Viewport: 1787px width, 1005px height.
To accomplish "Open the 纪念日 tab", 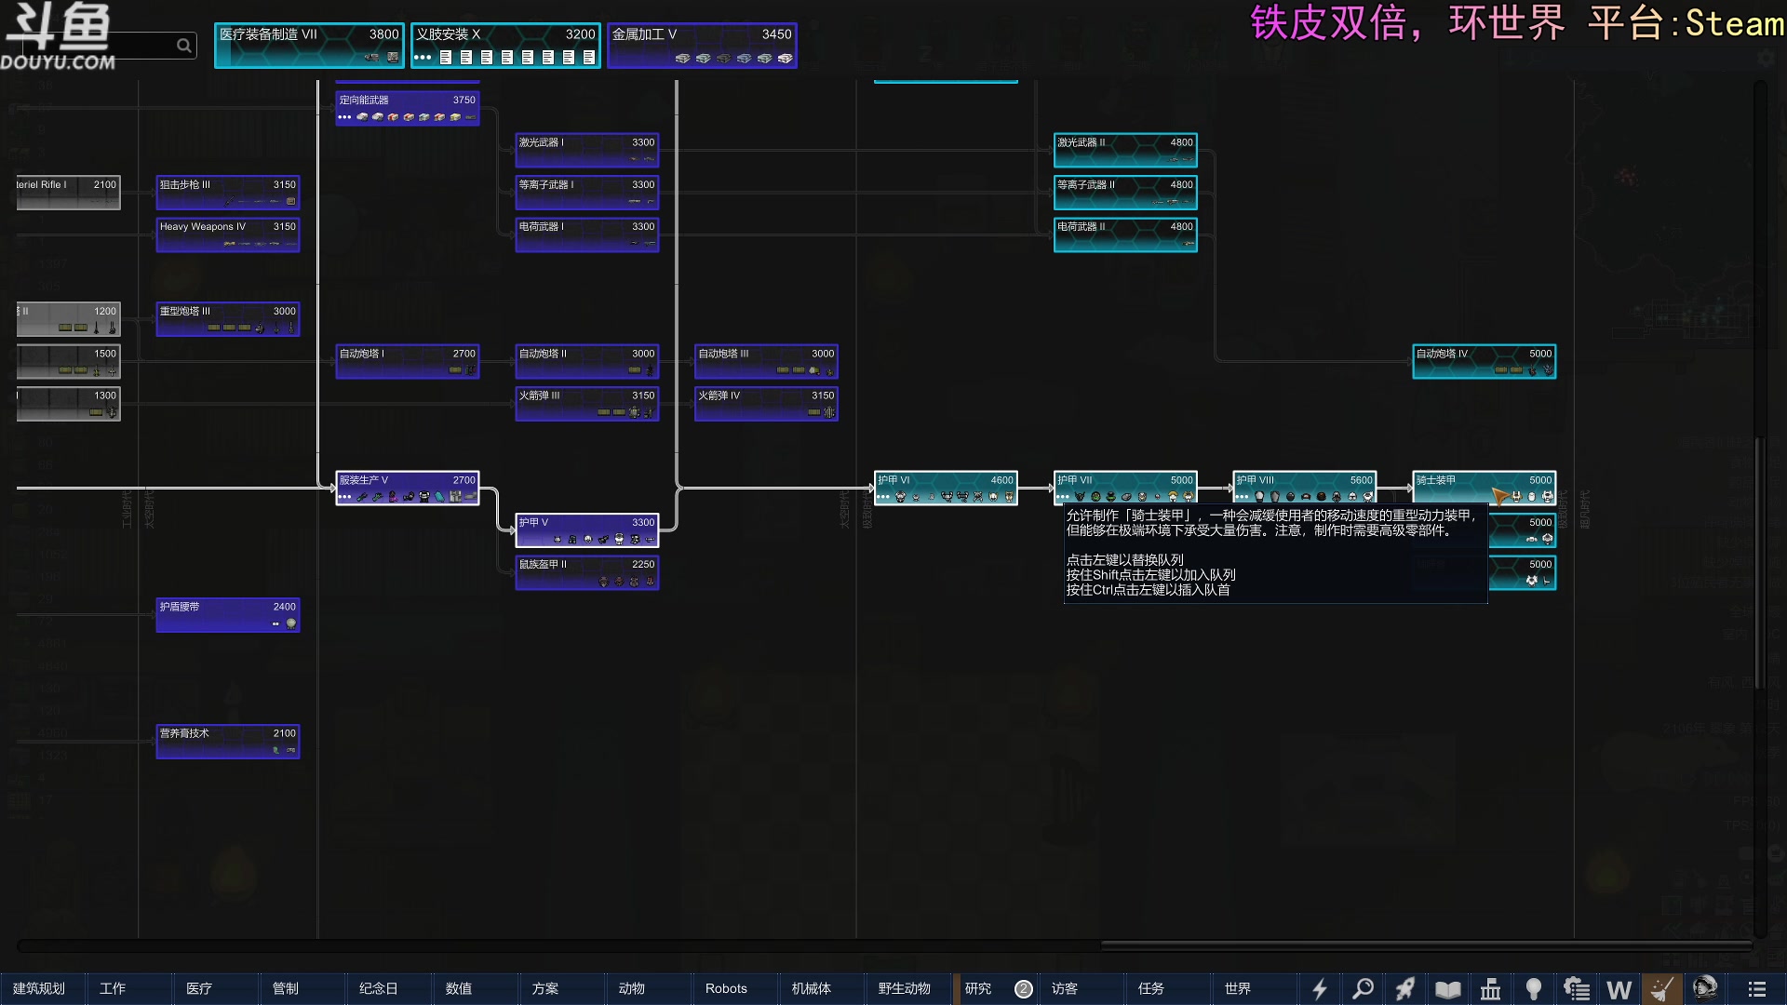I will click(389, 989).
